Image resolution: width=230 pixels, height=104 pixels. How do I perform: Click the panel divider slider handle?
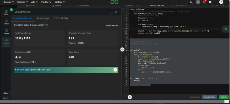click(122, 49)
